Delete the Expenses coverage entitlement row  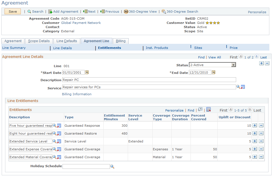point(261,149)
